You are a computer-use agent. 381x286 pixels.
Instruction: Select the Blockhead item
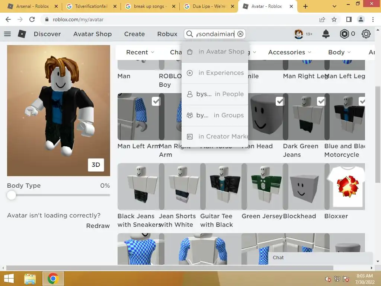304,187
